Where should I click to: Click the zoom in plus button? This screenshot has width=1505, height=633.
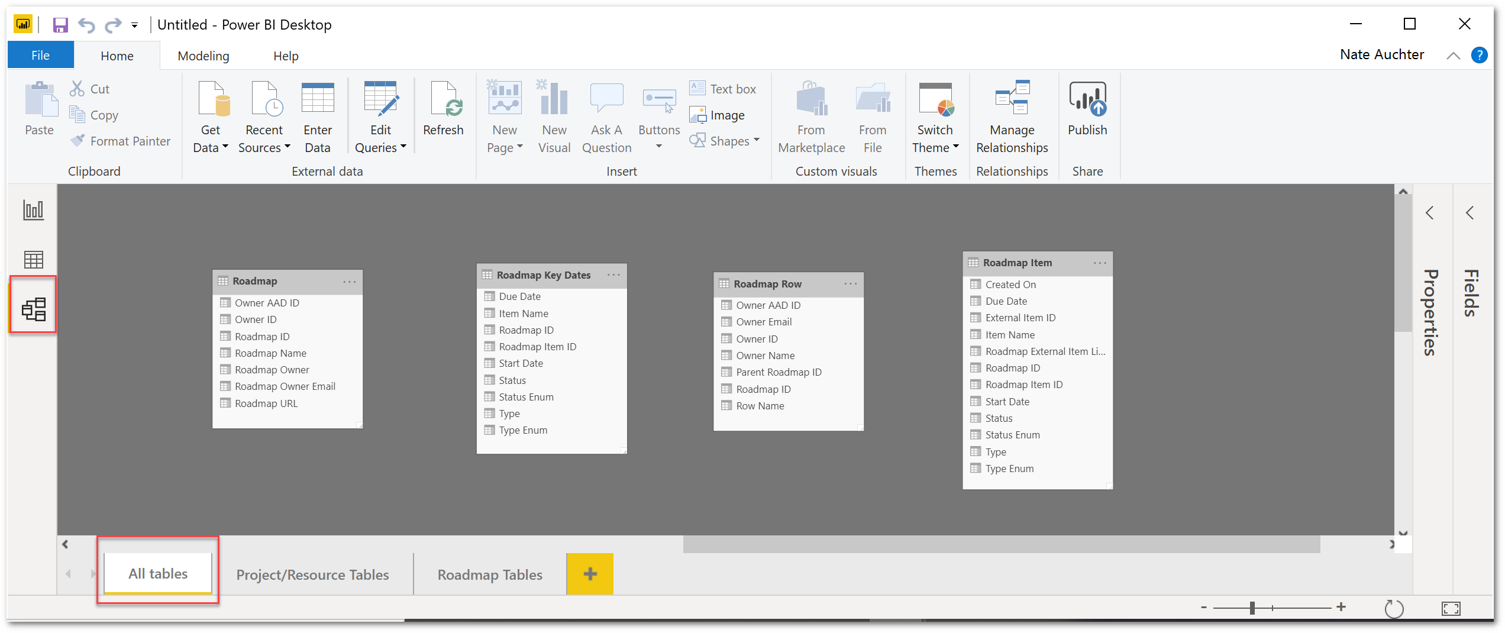tap(1341, 607)
